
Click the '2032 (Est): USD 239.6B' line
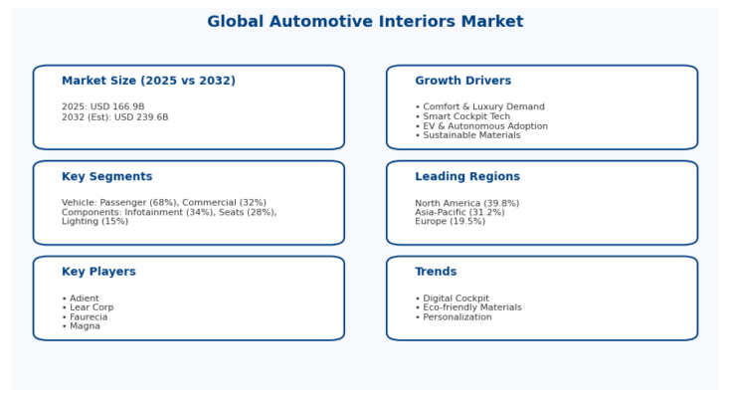click(x=115, y=117)
